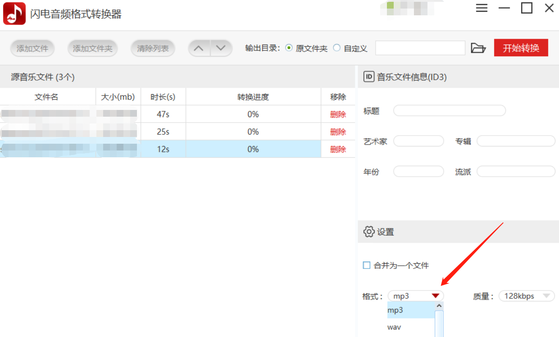Select the row with 47s duration

tap(177, 114)
